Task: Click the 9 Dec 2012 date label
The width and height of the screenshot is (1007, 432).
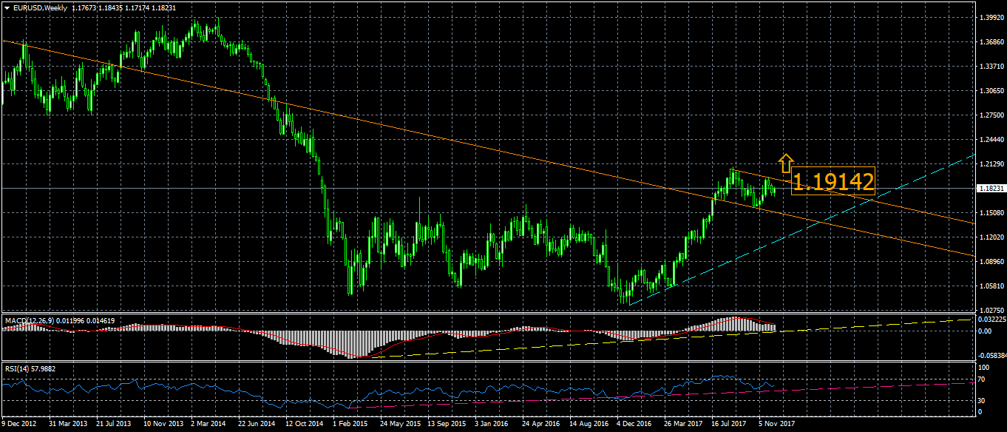Action: 19,425
